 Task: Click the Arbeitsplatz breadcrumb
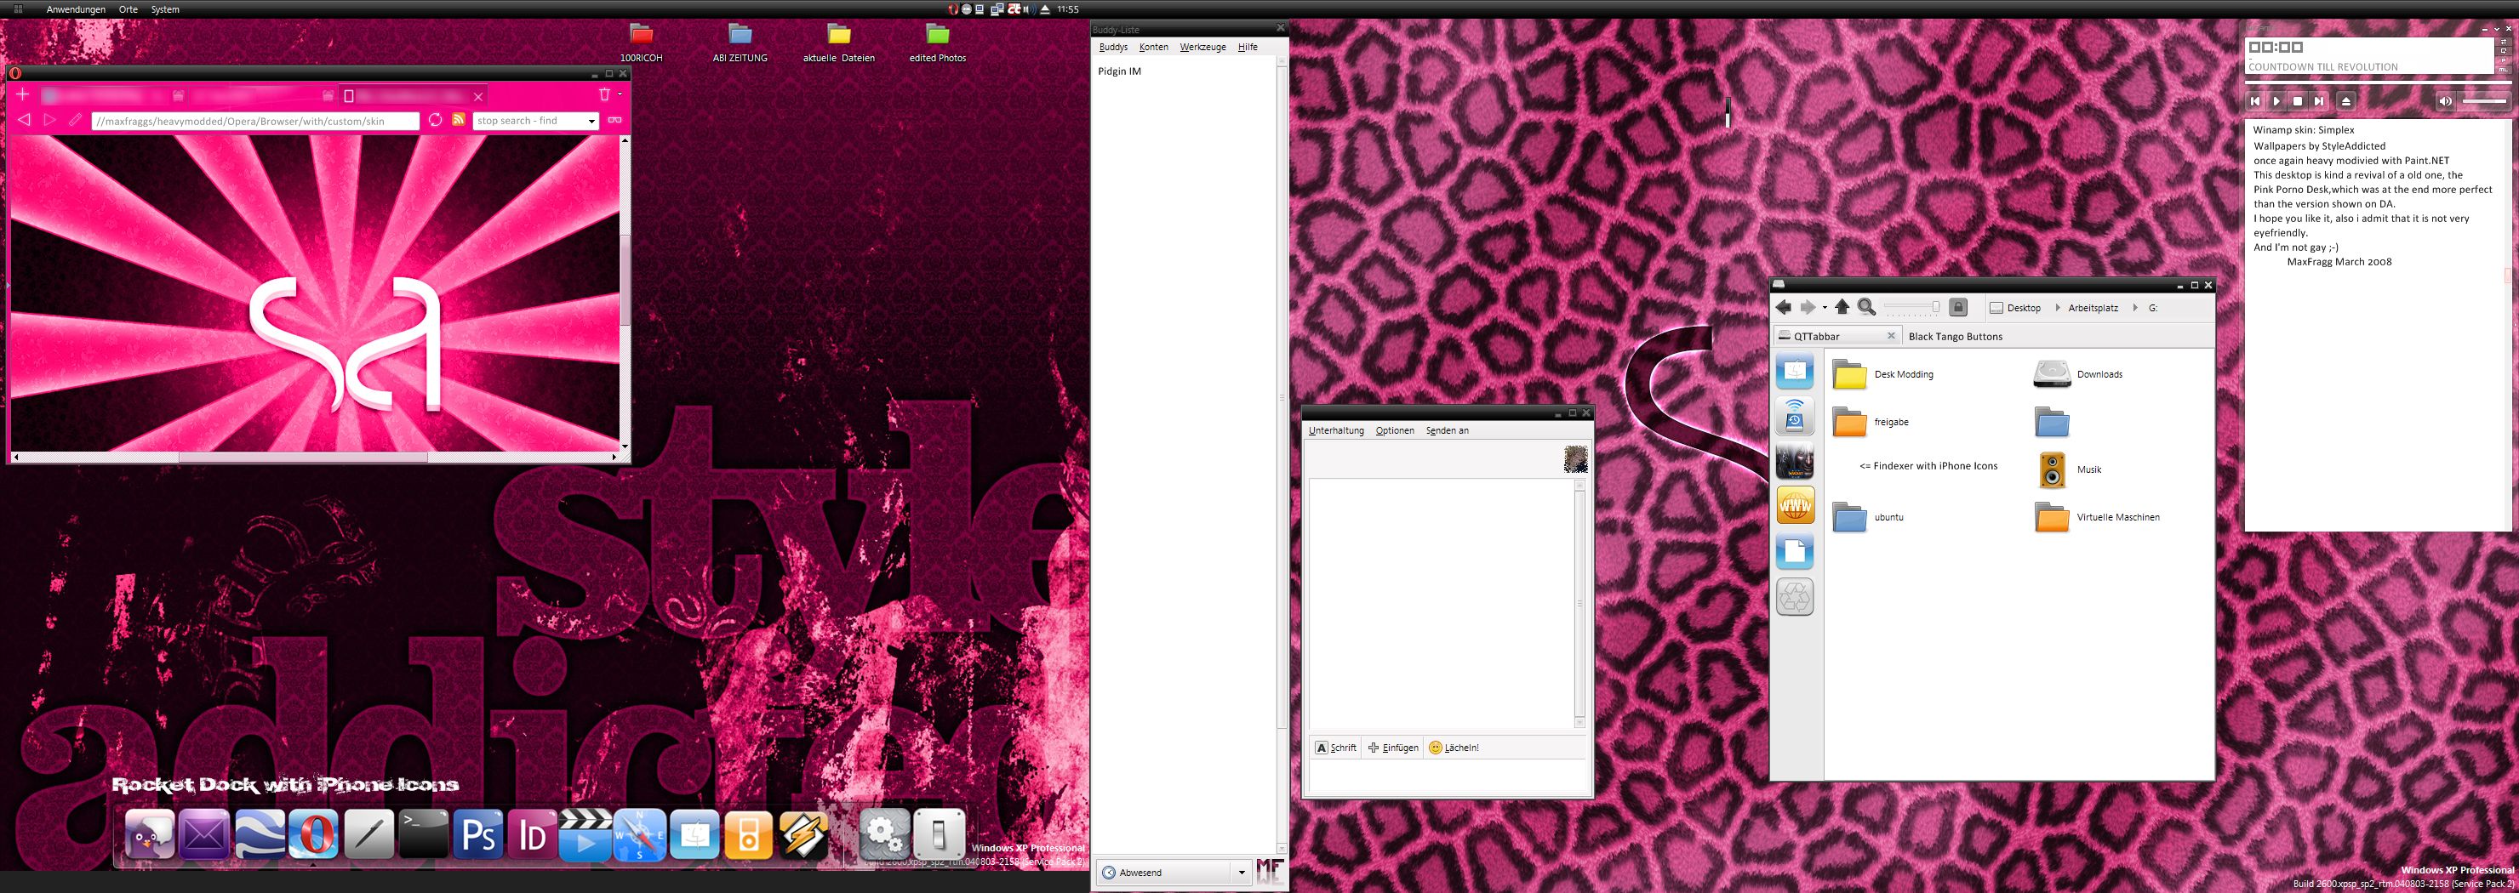(2093, 308)
